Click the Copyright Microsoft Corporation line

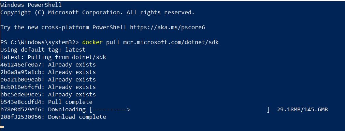tap(97, 13)
